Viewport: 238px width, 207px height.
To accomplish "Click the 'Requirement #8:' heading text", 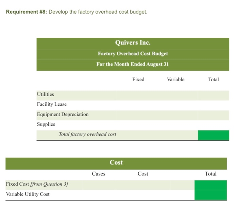I will [27, 12].
